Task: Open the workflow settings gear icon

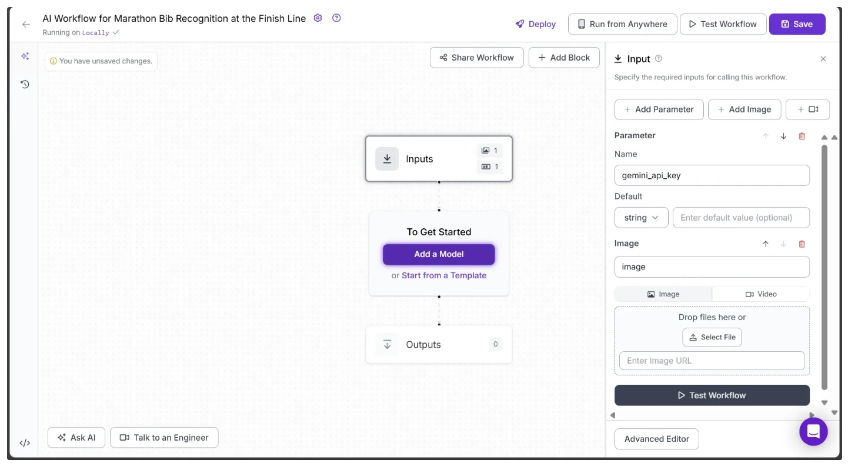Action: coord(318,18)
